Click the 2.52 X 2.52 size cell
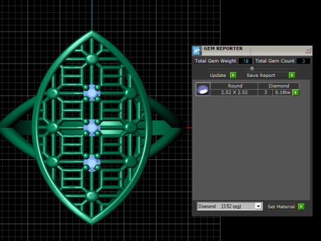The height and width of the screenshot is (241, 321). (x=234, y=92)
